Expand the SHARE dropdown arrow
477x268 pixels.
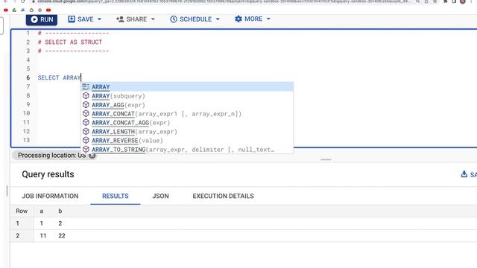click(x=153, y=19)
